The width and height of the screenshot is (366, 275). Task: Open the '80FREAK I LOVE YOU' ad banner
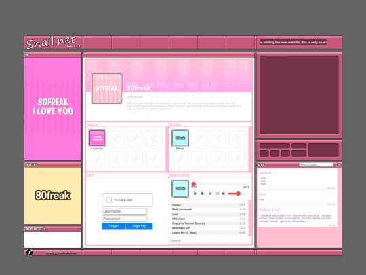pos(53,109)
